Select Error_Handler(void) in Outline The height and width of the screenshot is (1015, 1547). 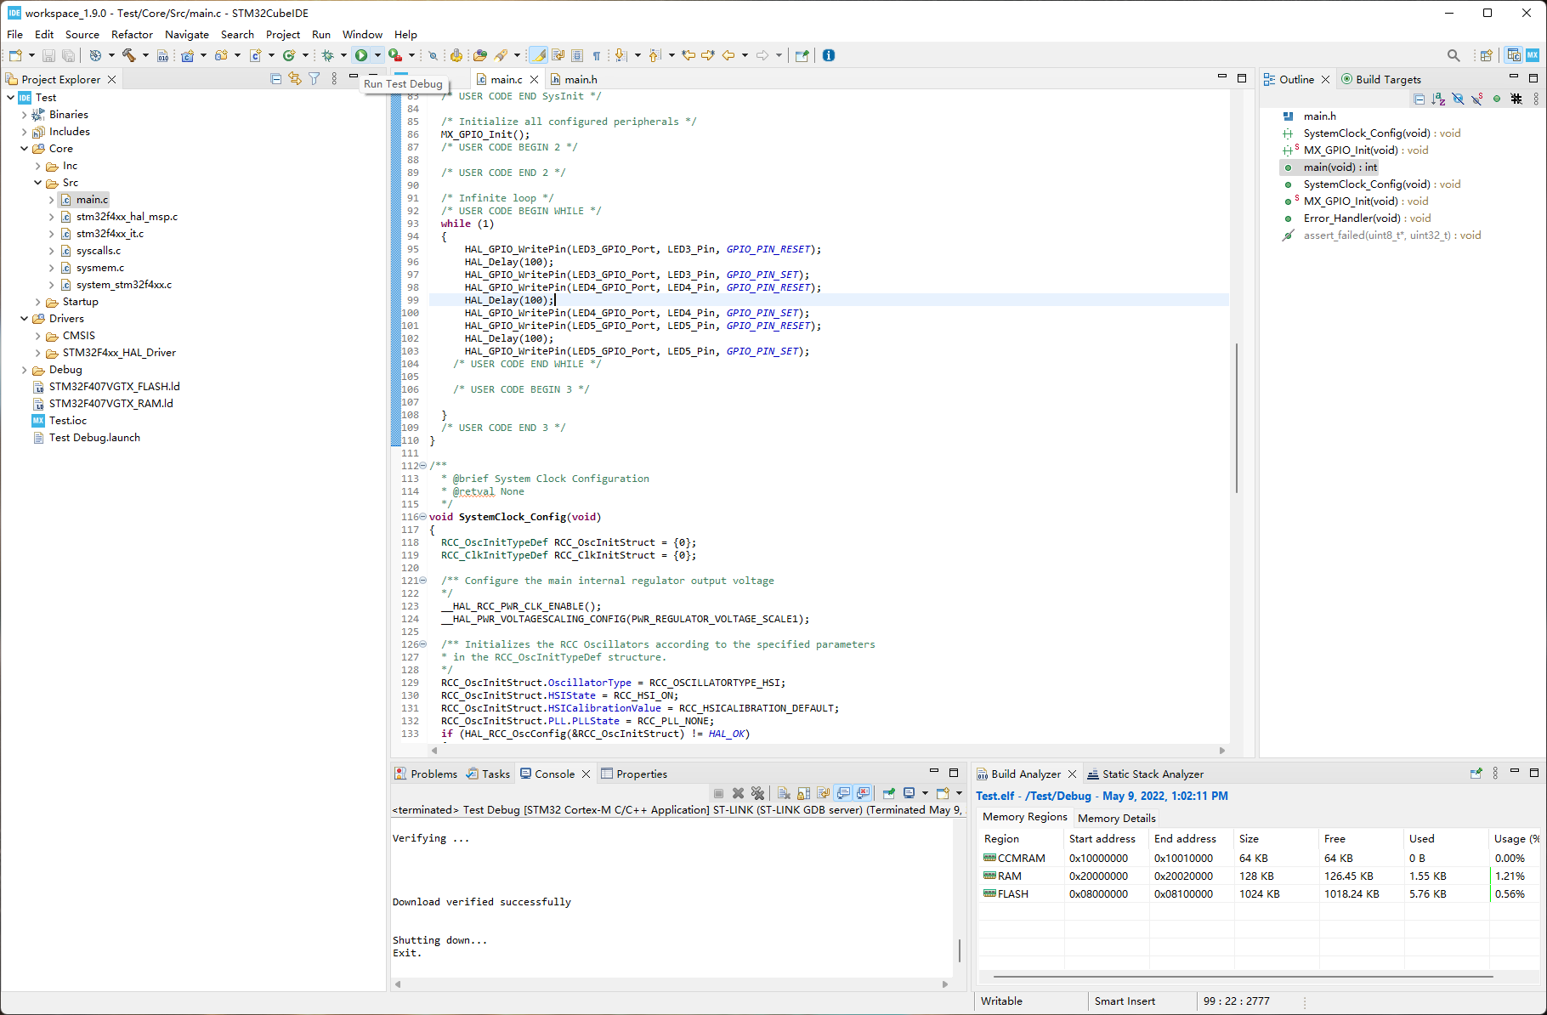(1367, 218)
